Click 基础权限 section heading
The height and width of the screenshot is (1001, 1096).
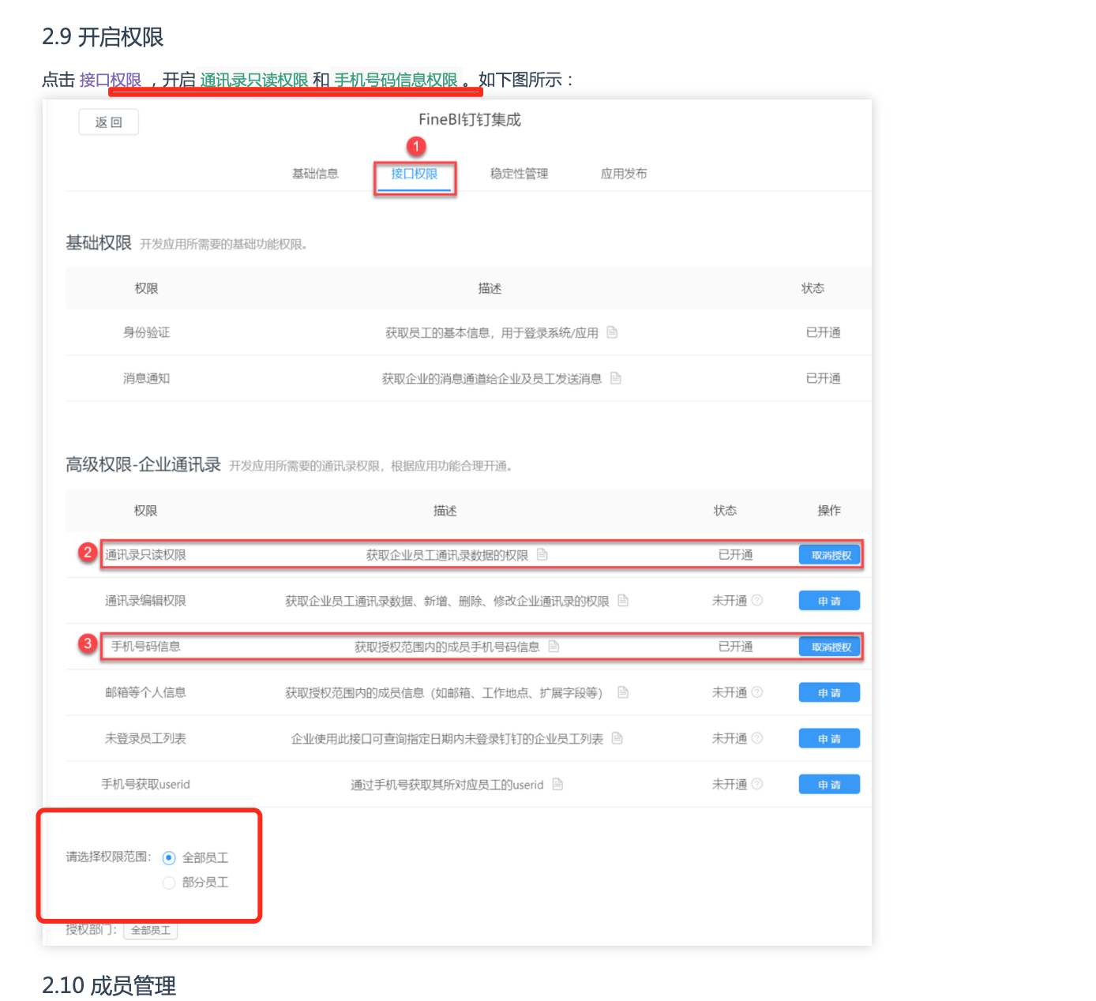[x=99, y=243]
